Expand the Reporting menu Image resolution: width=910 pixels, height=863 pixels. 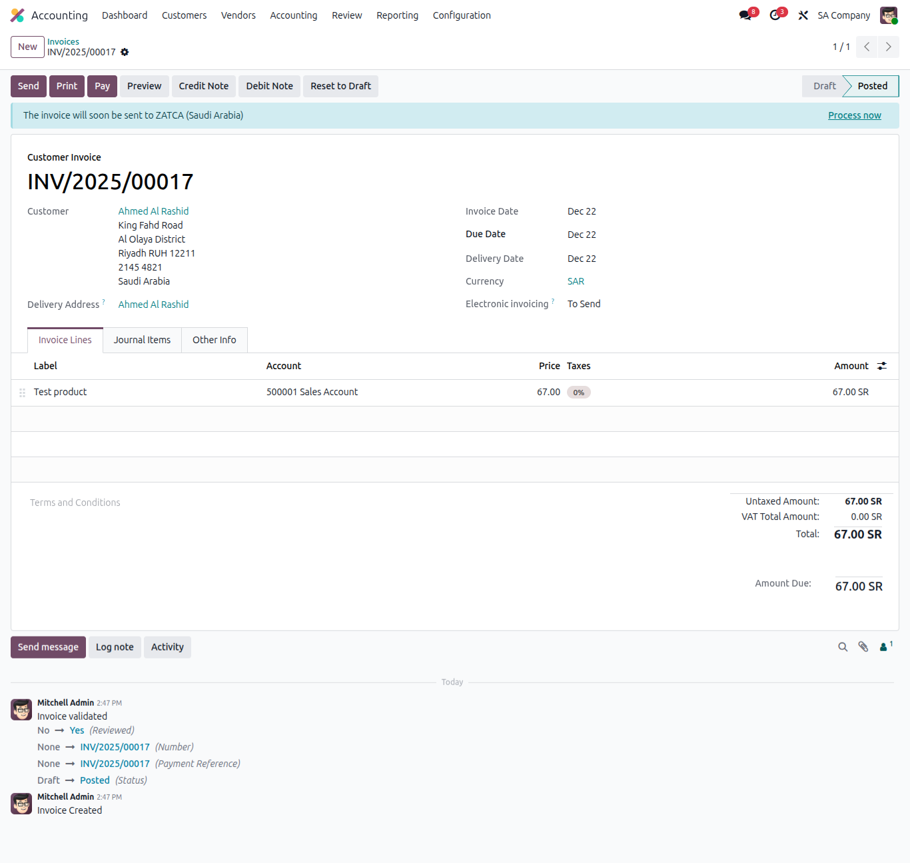point(397,15)
